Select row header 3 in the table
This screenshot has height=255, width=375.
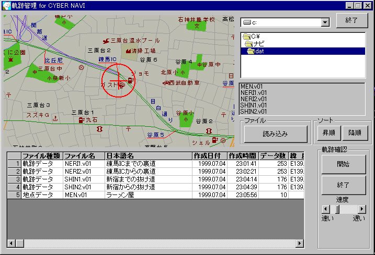(14, 179)
